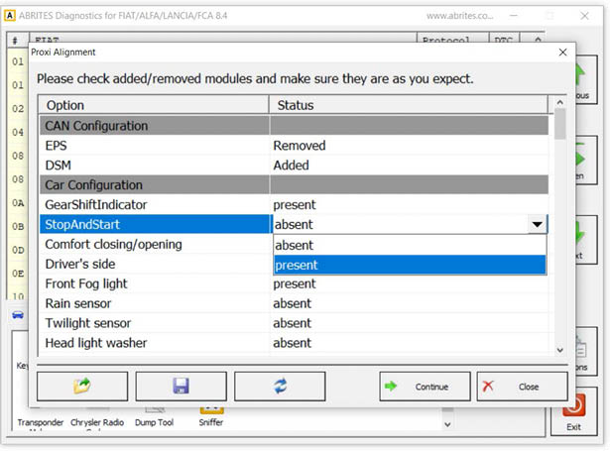Screen dimensions: 610x451
Task: Click the Close button with red X
Action: [x=522, y=386]
